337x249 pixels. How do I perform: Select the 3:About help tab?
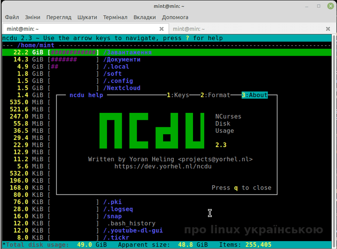coord(255,95)
